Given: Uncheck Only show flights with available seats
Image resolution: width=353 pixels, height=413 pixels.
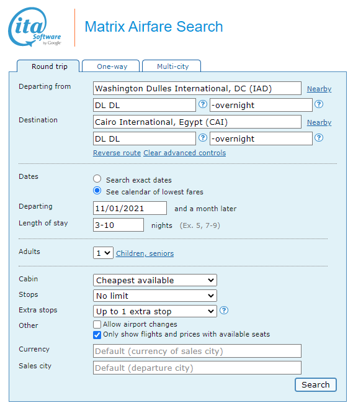Looking at the screenshot, I should click(x=97, y=335).
